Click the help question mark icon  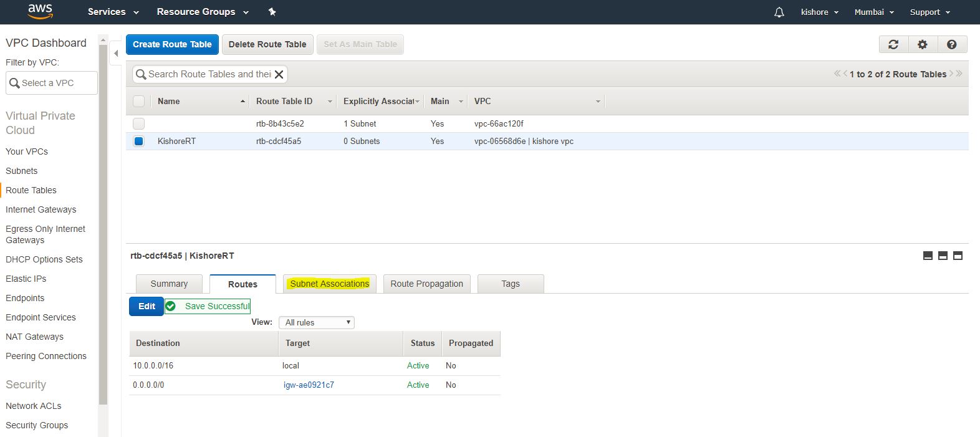[x=951, y=44]
